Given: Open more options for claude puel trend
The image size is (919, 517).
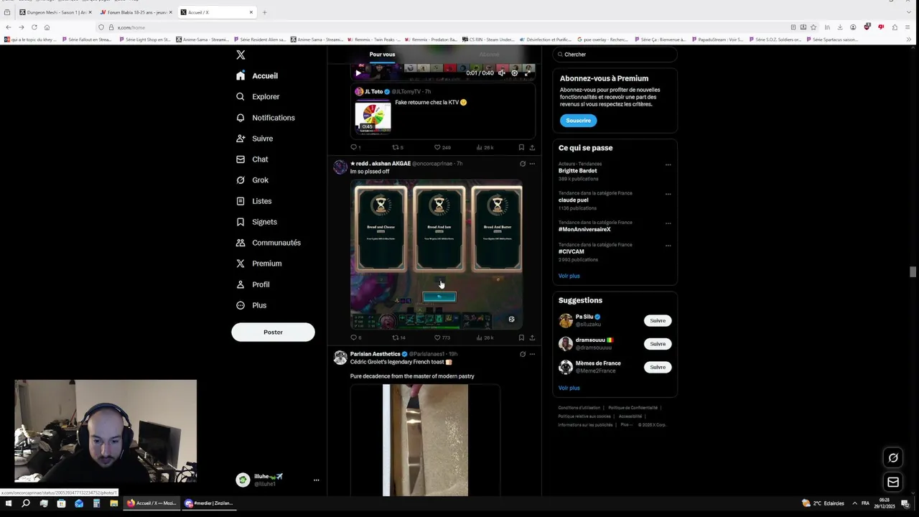Looking at the screenshot, I should [668, 194].
